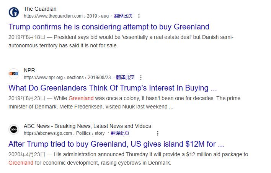Click the ABC News $12 million snippet
The width and height of the screenshot is (271, 173).
click(x=128, y=158)
